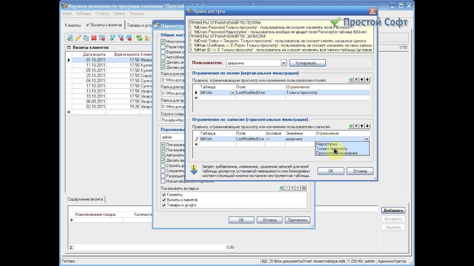Click the add new record toolbar icon
474x266 pixels.
point(70,38)
